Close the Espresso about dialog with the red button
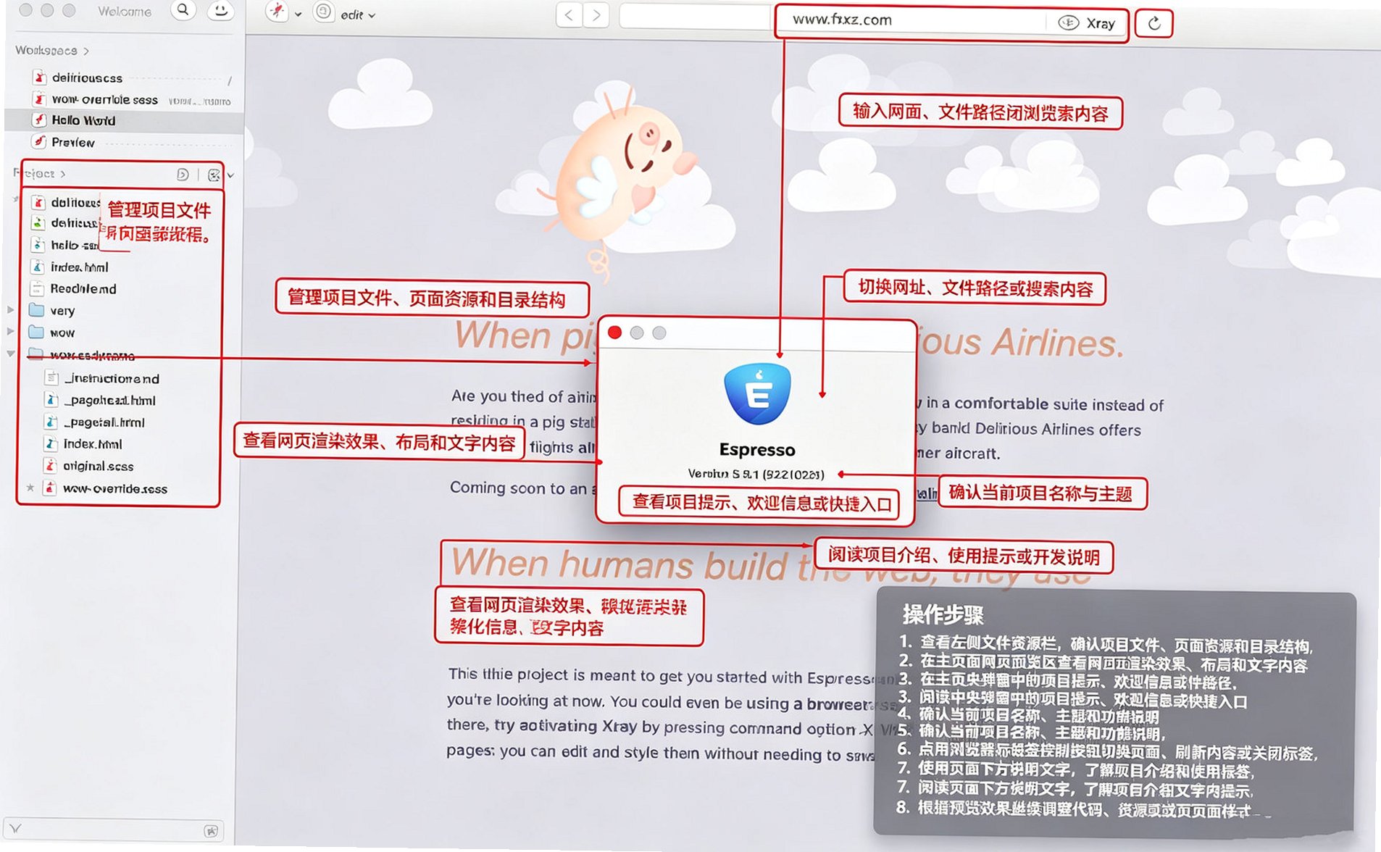This screenshot has height=852, width=1381. pos(614,333)
